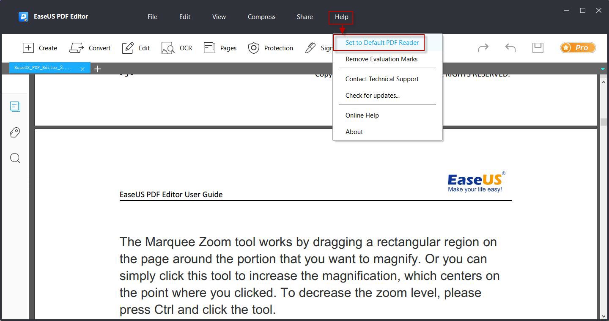Click the 'EaseUS PDF Editor User Guide' header text
The height and width of the screenshot is (321, 609).
171,195
